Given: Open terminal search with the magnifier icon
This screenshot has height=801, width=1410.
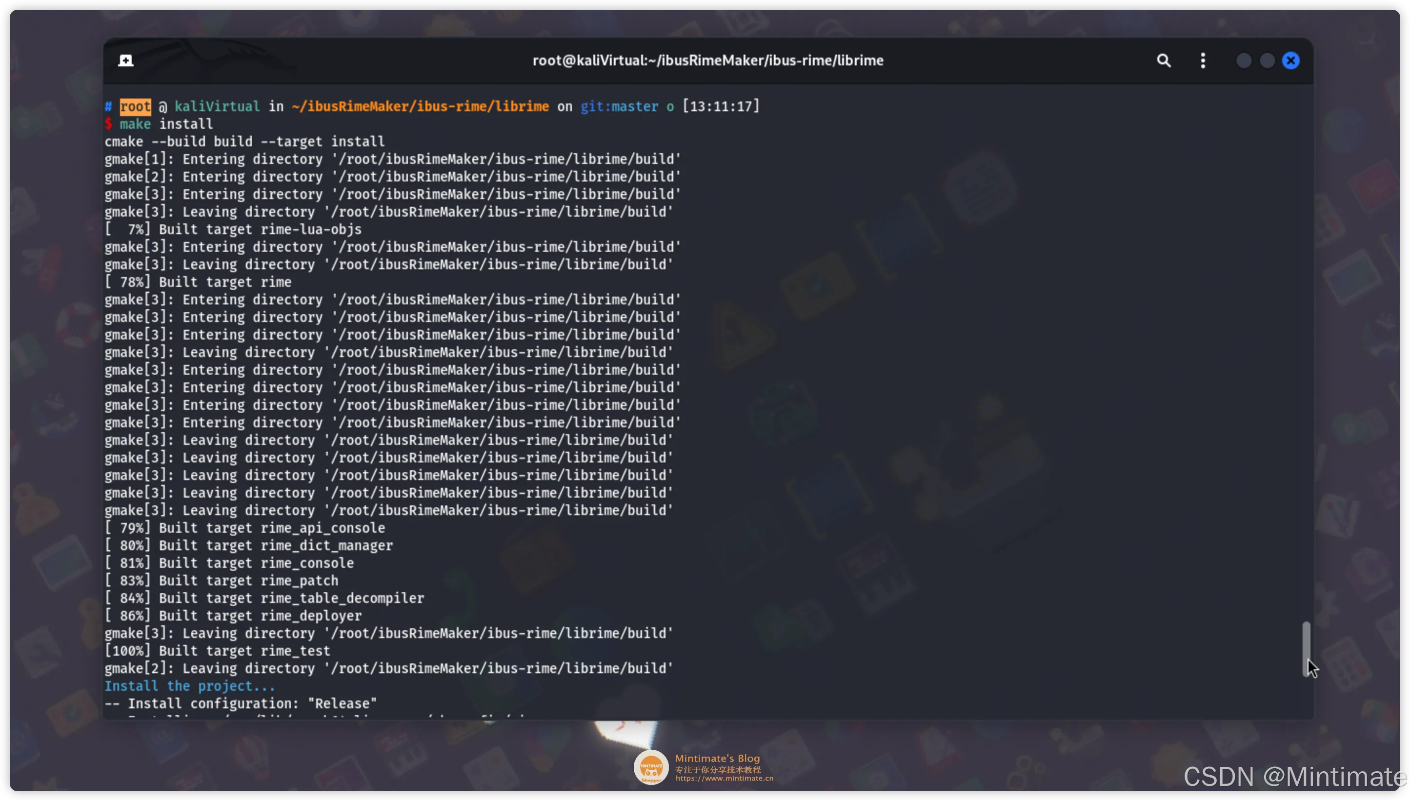Looking at the screenshot, I should 1164,60.
